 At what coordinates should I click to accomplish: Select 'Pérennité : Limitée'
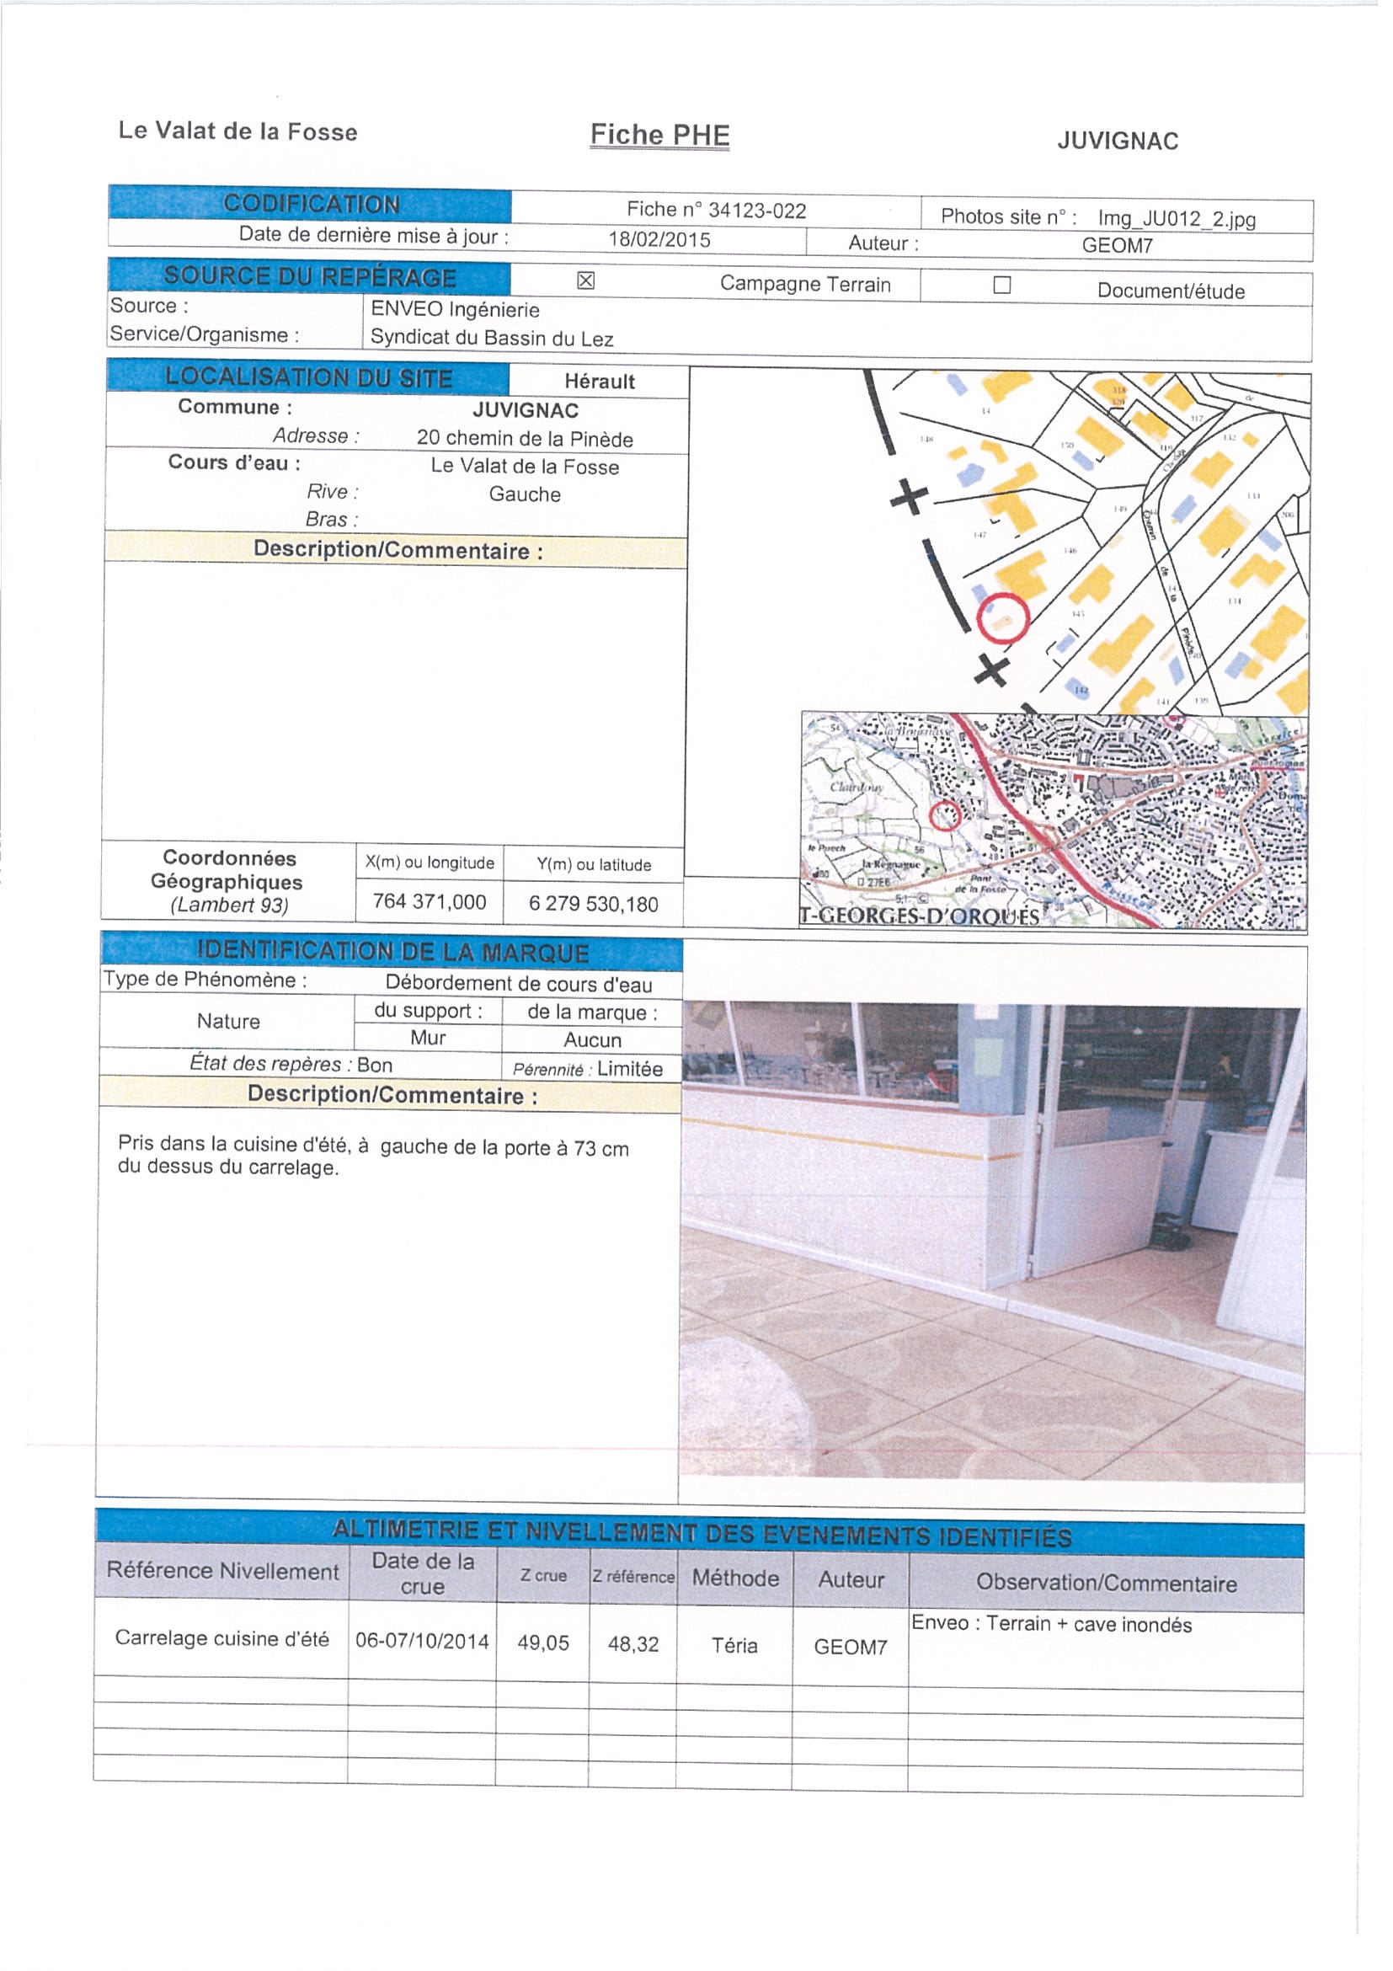pyautogui.click(x=588, y=1069)
